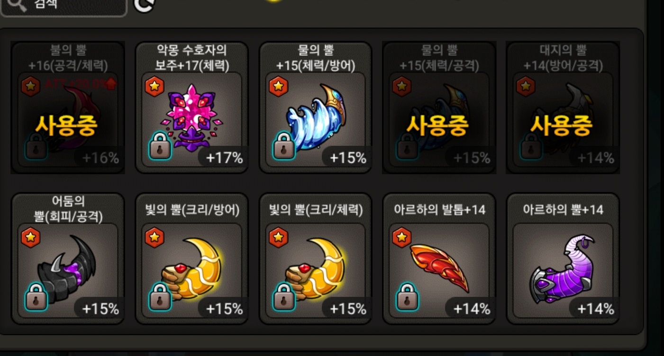Toggle lock on Water Horn (체력/방어)
Viewport: 664px width, 356px height.
284,146
